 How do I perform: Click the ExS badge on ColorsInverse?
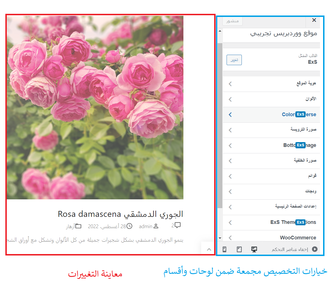point(301,114)
